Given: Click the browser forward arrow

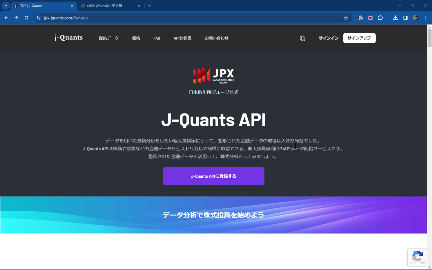Looking at the screenshot, I should [16, 18].
